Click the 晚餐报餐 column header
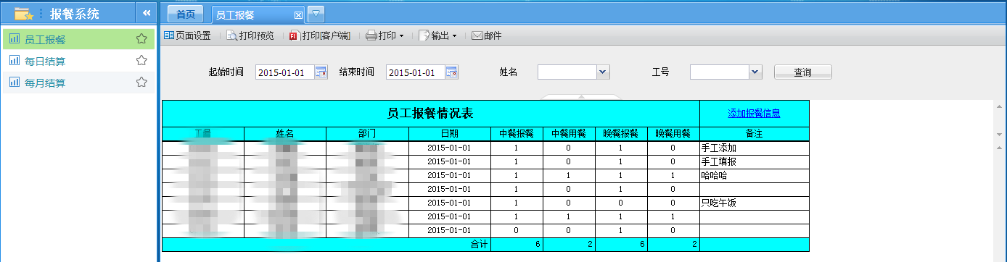 pyautogui.click(x=621, y=133)
